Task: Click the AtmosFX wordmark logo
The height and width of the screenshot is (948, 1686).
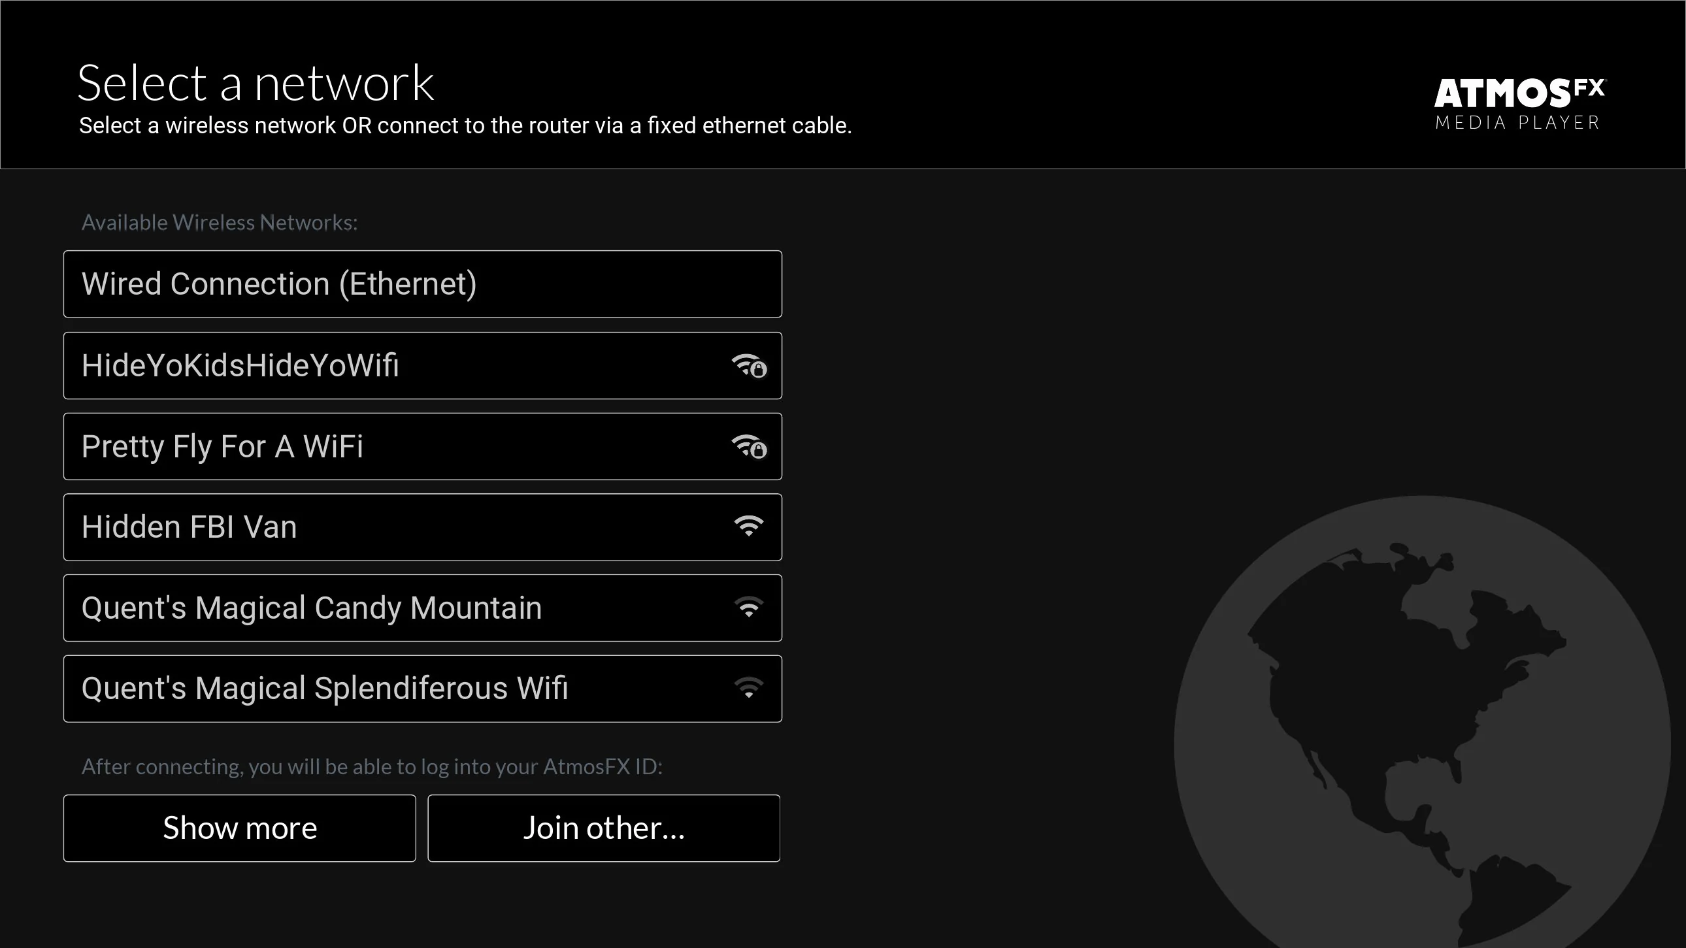Action: point(1519,93)
